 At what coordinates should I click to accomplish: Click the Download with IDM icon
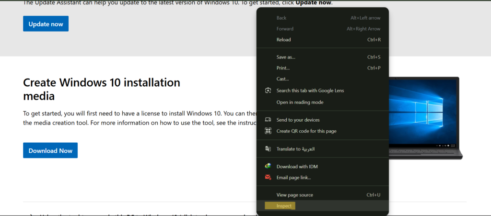(x=268, y=167)
